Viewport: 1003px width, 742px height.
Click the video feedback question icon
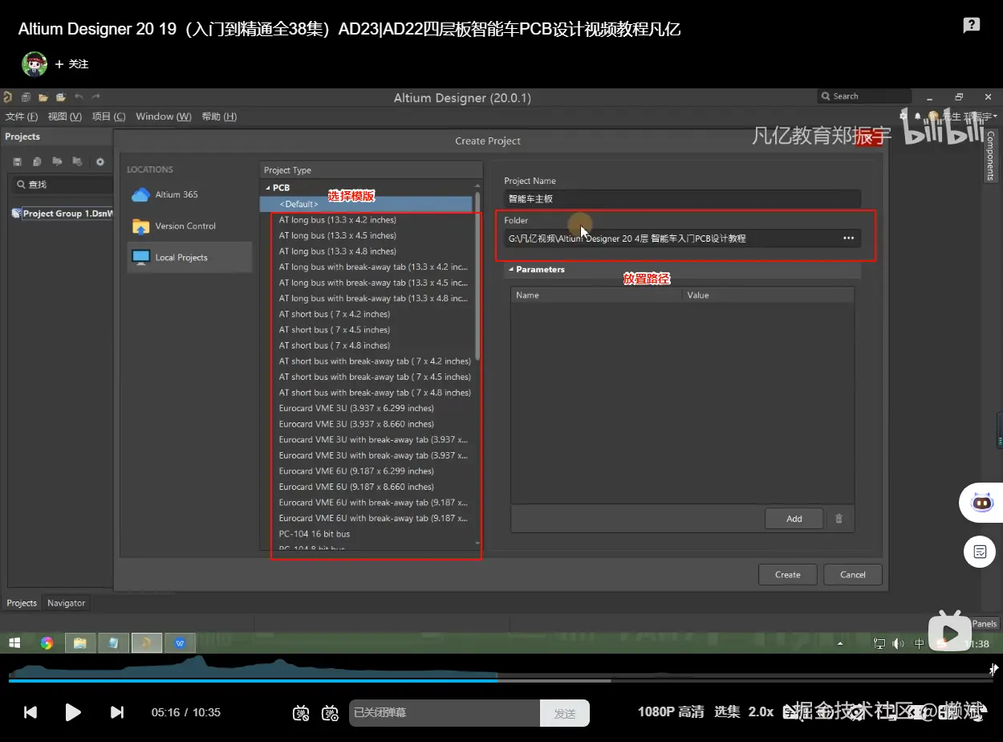point(971,26)
